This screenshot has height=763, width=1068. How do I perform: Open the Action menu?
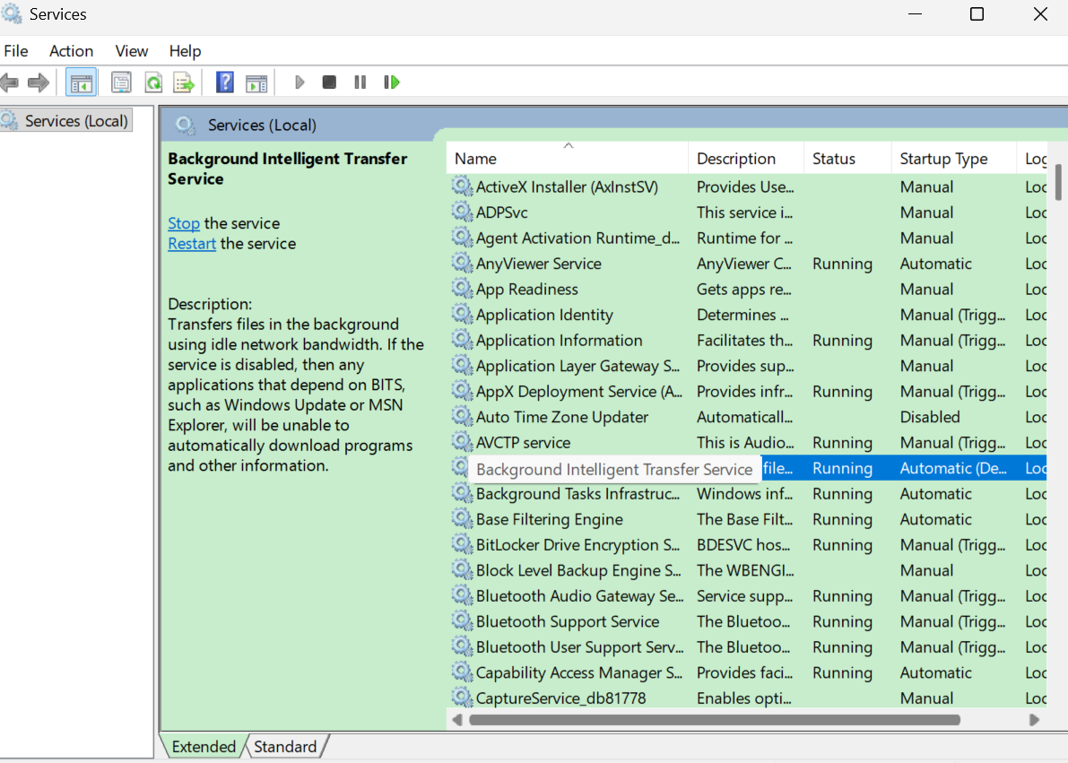click(x=71, y=51)
